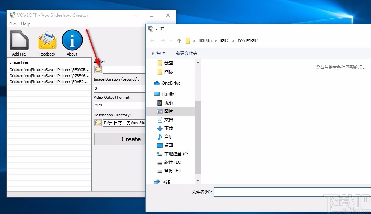Open the 视频 (Videos) folder in sidebar
The image size is (371, 214).
tap(168, 103)
